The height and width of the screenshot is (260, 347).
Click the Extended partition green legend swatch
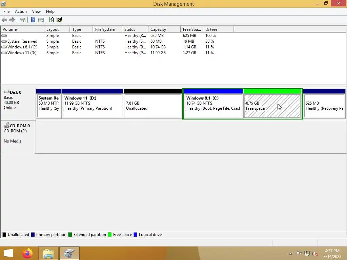click(x=70, y=235)
